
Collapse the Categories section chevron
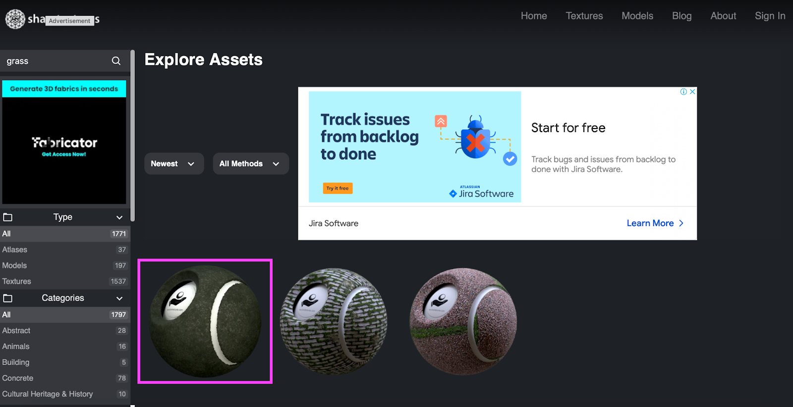[x=119, y=299]
